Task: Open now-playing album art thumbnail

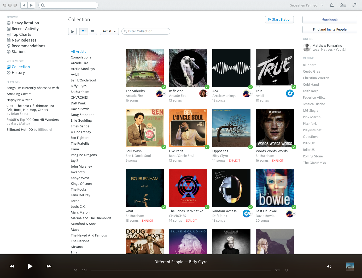Action: (350, 267)
